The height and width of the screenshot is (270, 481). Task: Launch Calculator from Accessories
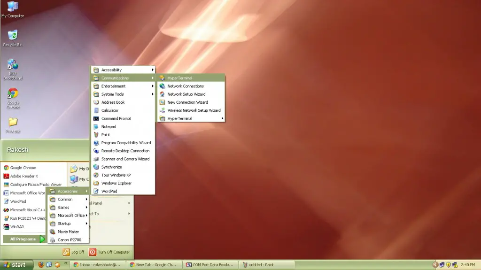click(123, 110)
